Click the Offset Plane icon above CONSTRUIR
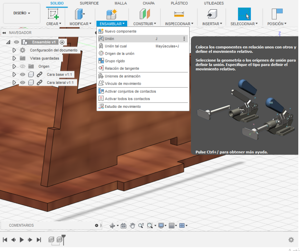Screen dimensions: 300x251 click(x=144, y=14)
